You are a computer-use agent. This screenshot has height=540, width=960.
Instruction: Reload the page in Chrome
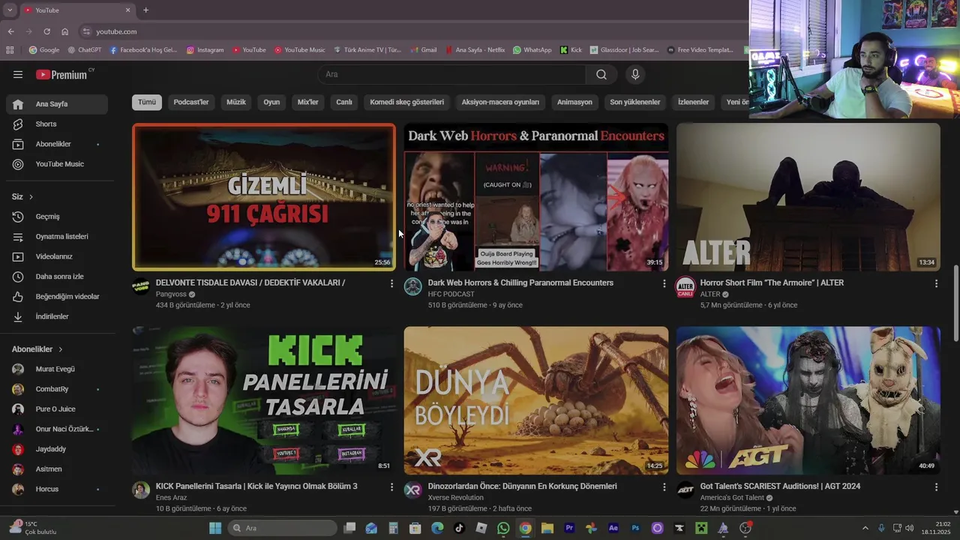pyautogui.click(x=46, y=31)
